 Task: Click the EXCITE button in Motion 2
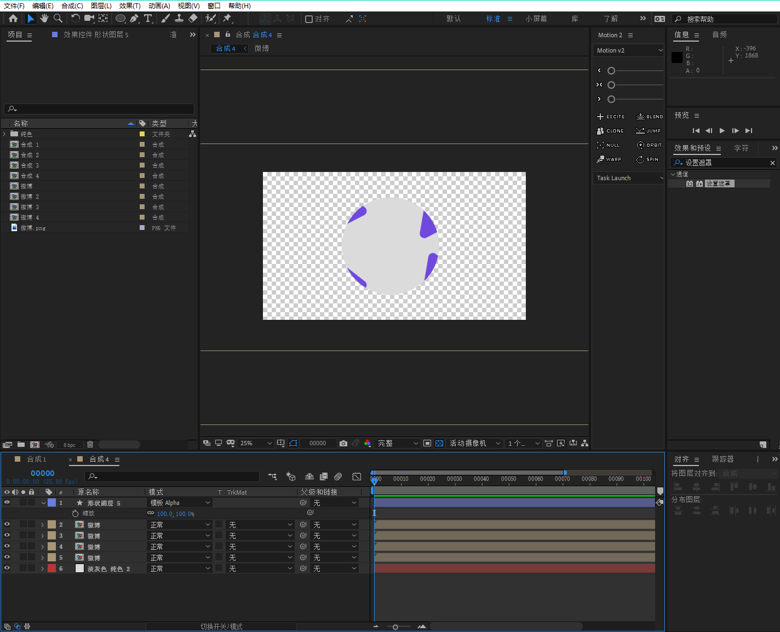611,117
